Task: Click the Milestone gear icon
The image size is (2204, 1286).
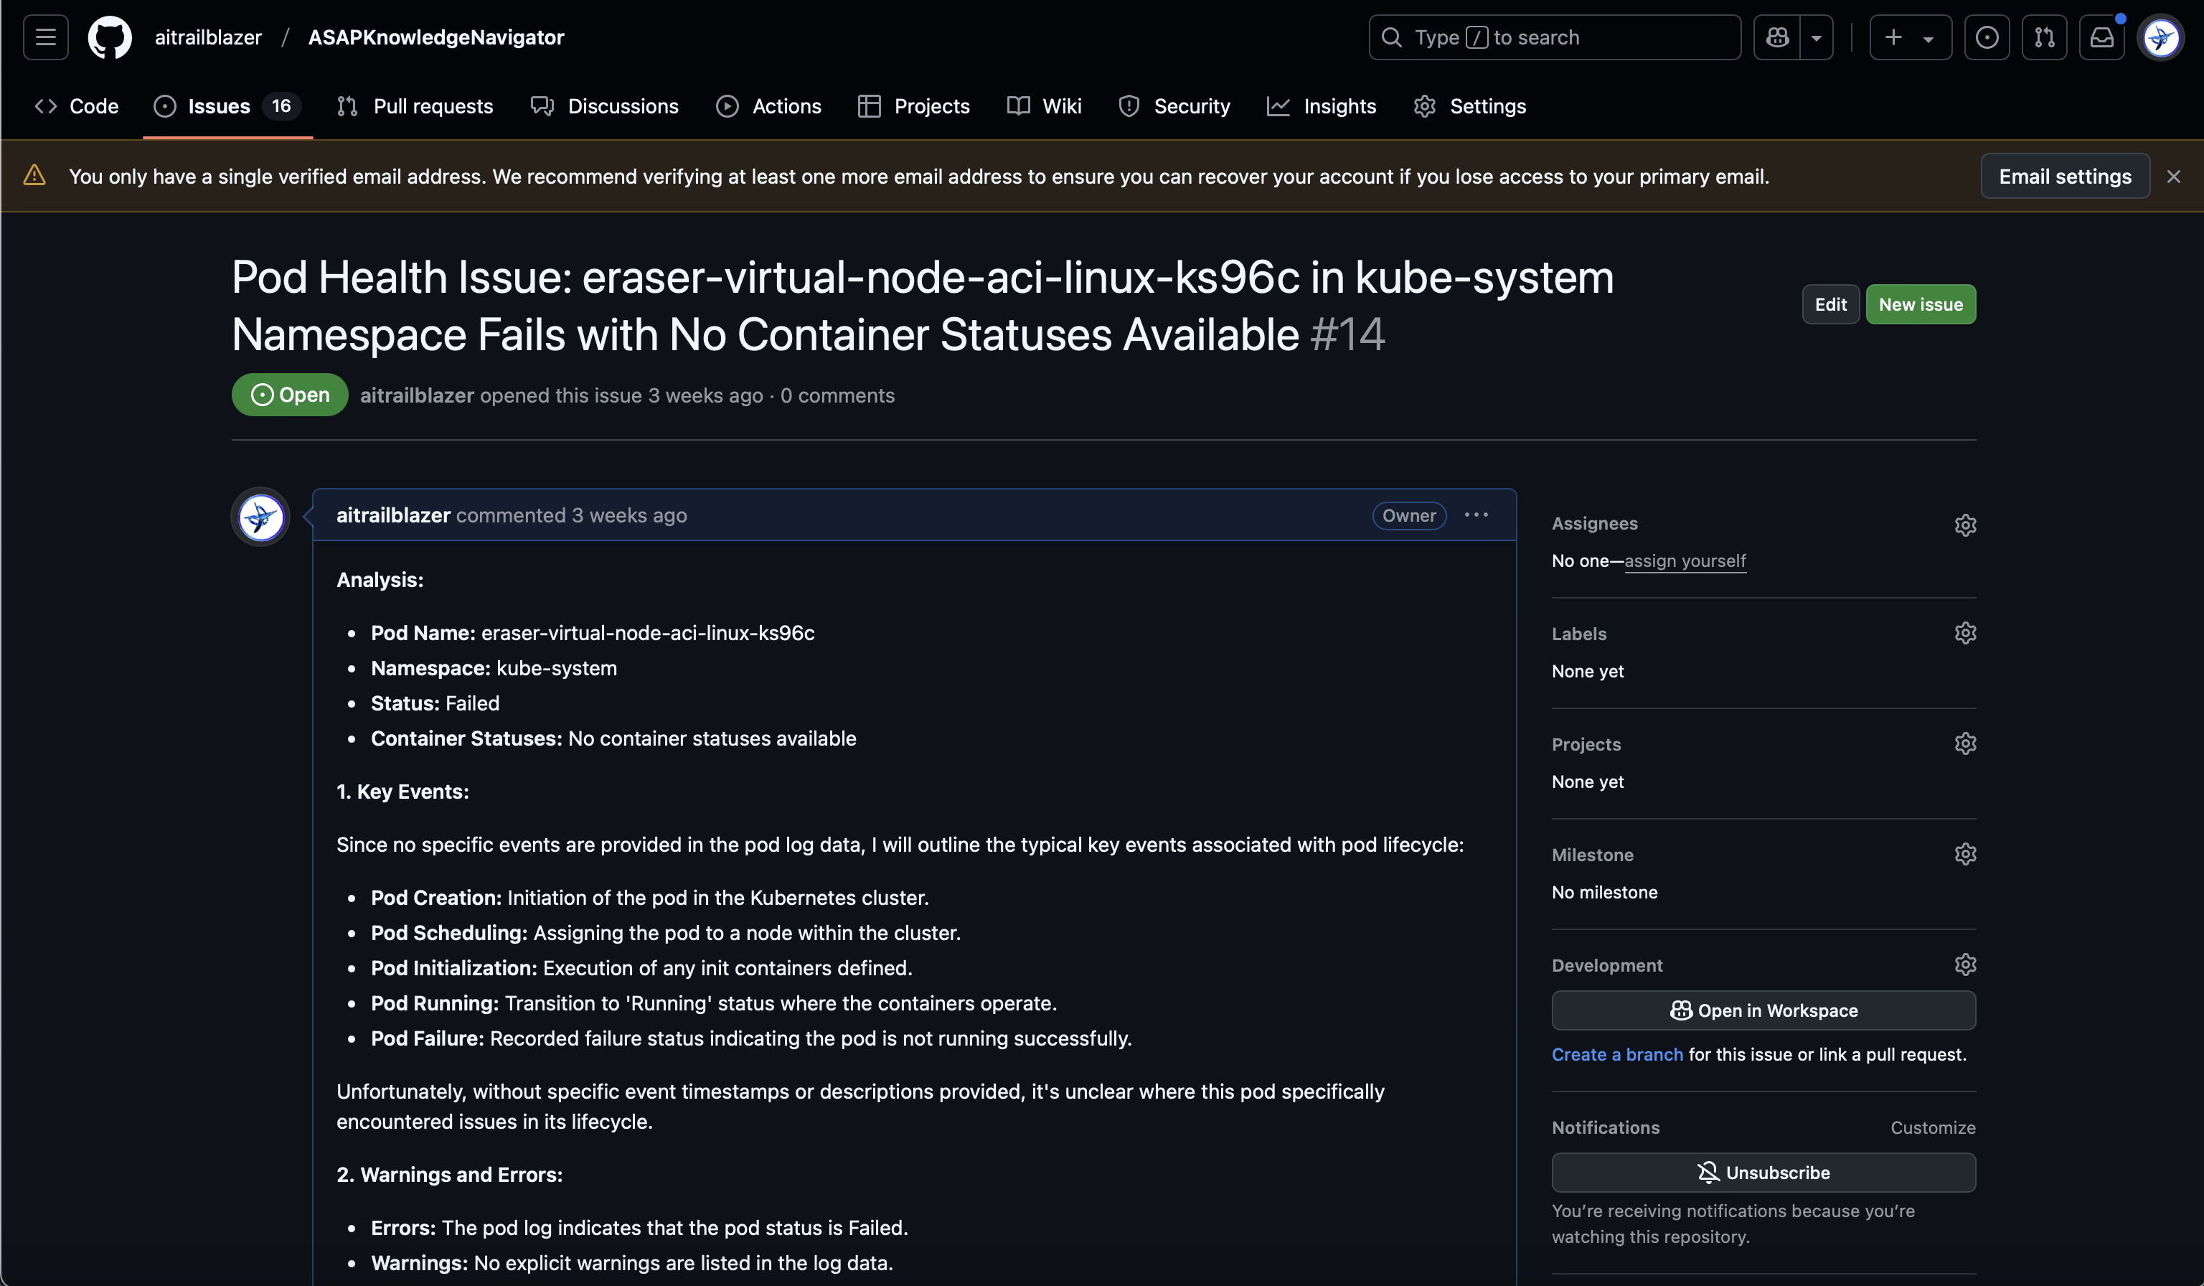Action: point(1964,854)
